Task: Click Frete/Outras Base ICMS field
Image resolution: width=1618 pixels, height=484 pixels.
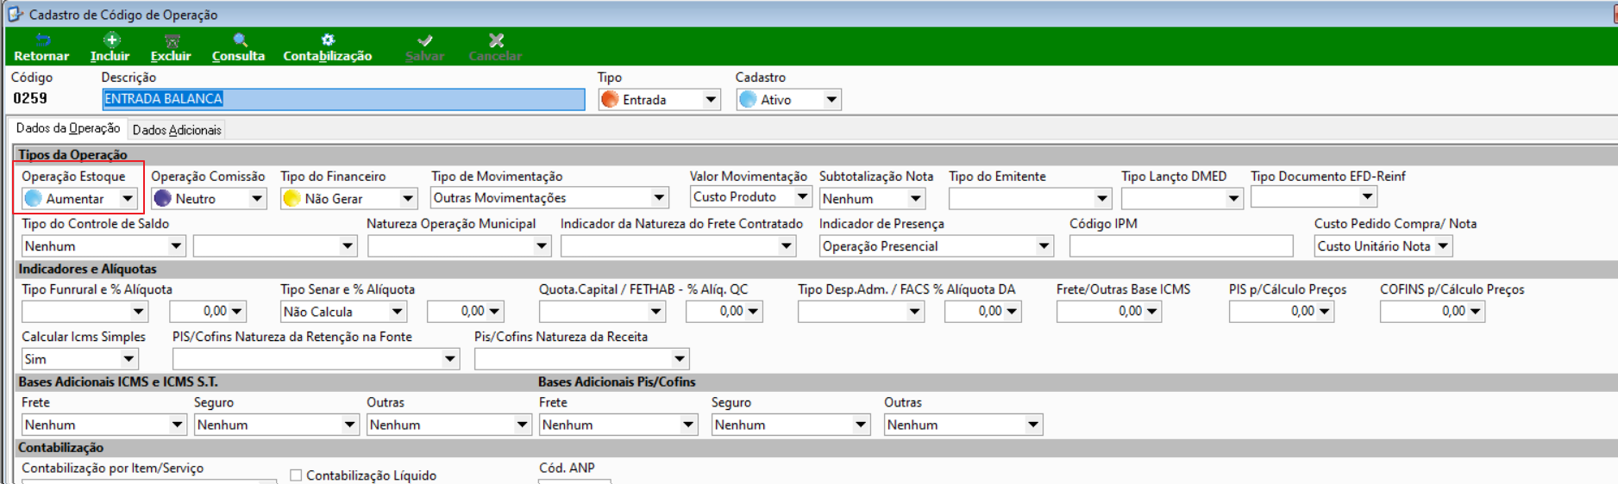Action: pos(1109,312)
